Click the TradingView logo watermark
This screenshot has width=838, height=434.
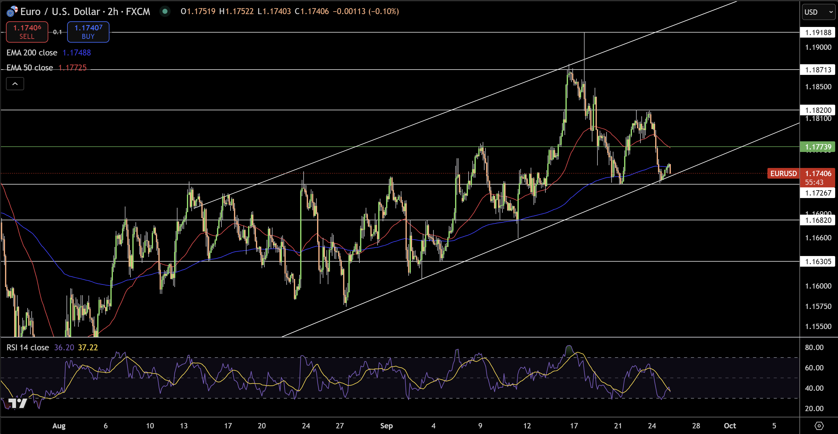click(x=18, y=403)
